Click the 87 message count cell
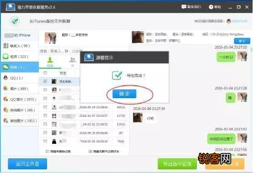Viewport: 253px width, 173px height. [x=121, y=133]
